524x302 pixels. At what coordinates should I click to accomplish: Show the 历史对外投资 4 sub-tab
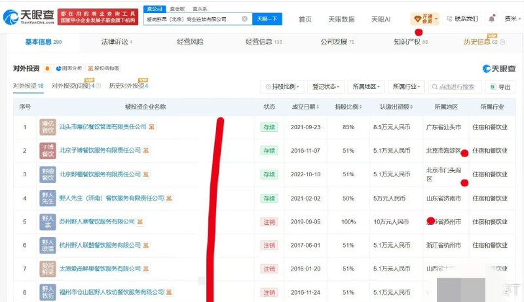click(128, 86)
